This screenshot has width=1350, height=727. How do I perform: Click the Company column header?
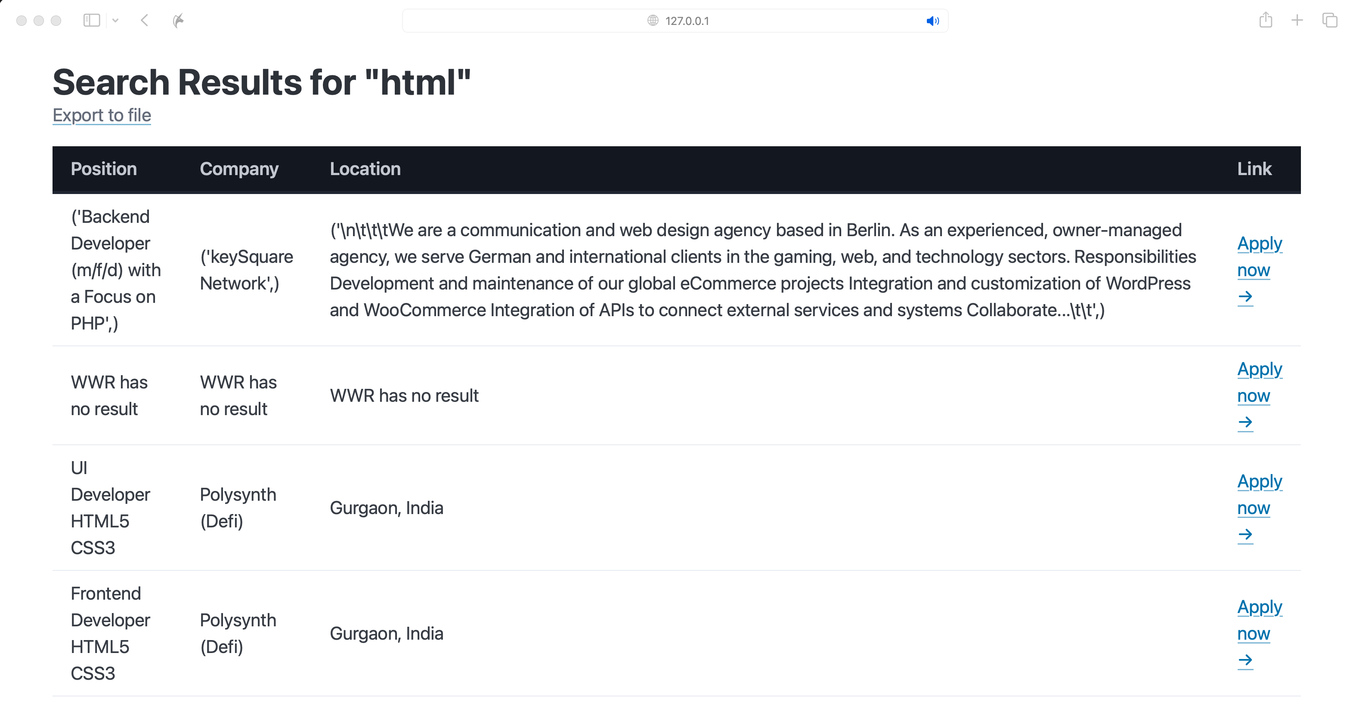click(239, 169)
